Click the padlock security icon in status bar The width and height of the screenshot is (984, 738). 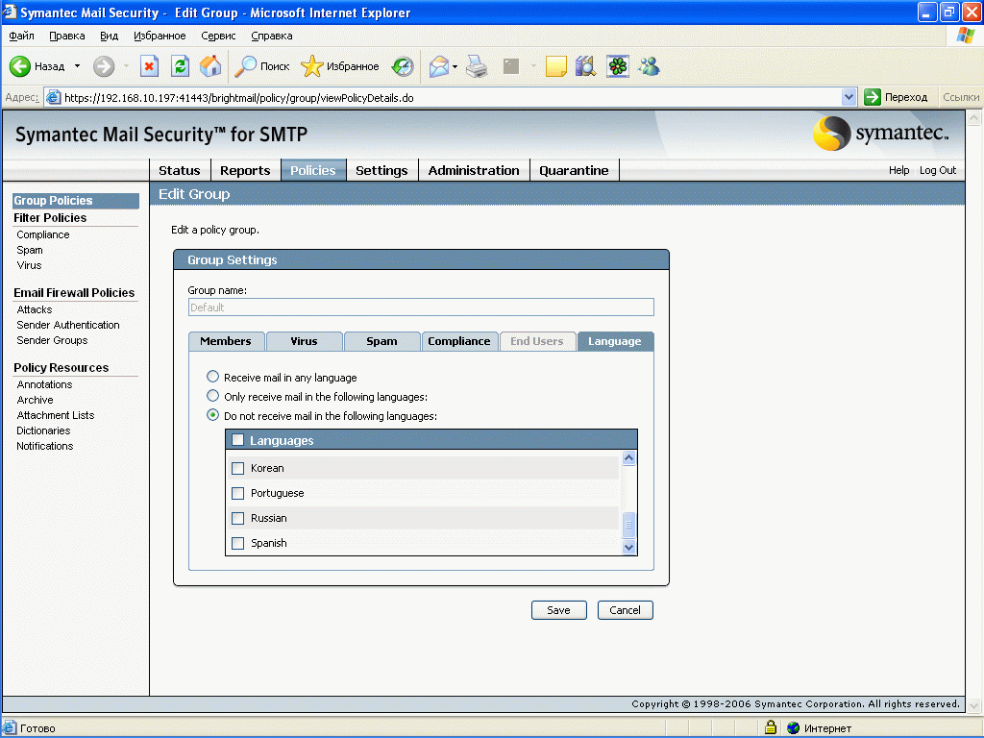pyautogui.click(x=771, y=727)
